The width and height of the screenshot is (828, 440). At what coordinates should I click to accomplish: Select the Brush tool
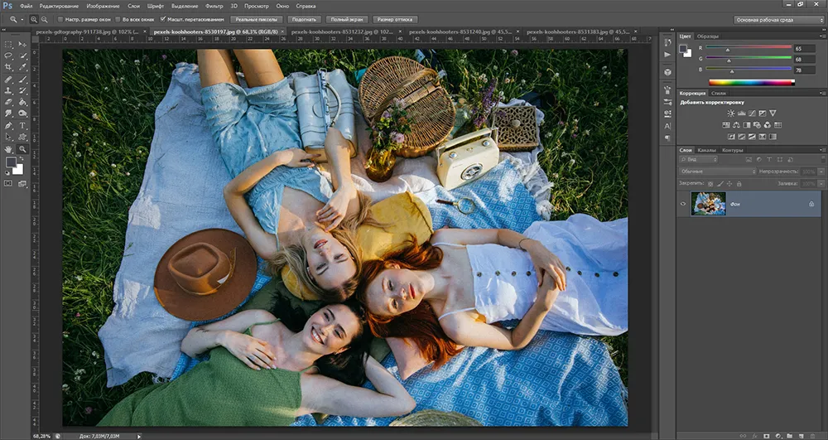[x=22, y=80]
